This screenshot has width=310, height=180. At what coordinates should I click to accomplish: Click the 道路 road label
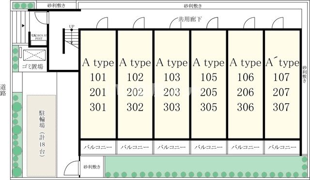tap(3, 90)
